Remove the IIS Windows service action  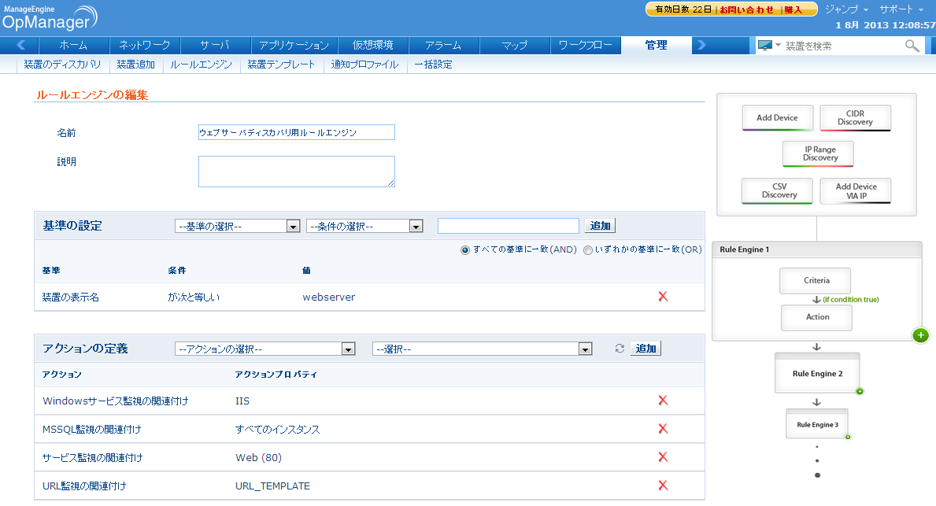(662, 401)
